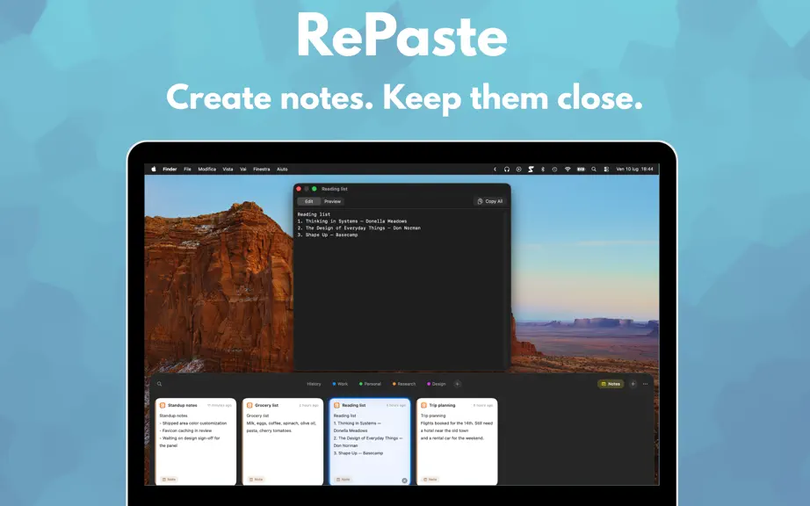Click the clock-shaped icon in the menu bar
The width and height of the screenshot is (810, 506).
pos(554,169)
